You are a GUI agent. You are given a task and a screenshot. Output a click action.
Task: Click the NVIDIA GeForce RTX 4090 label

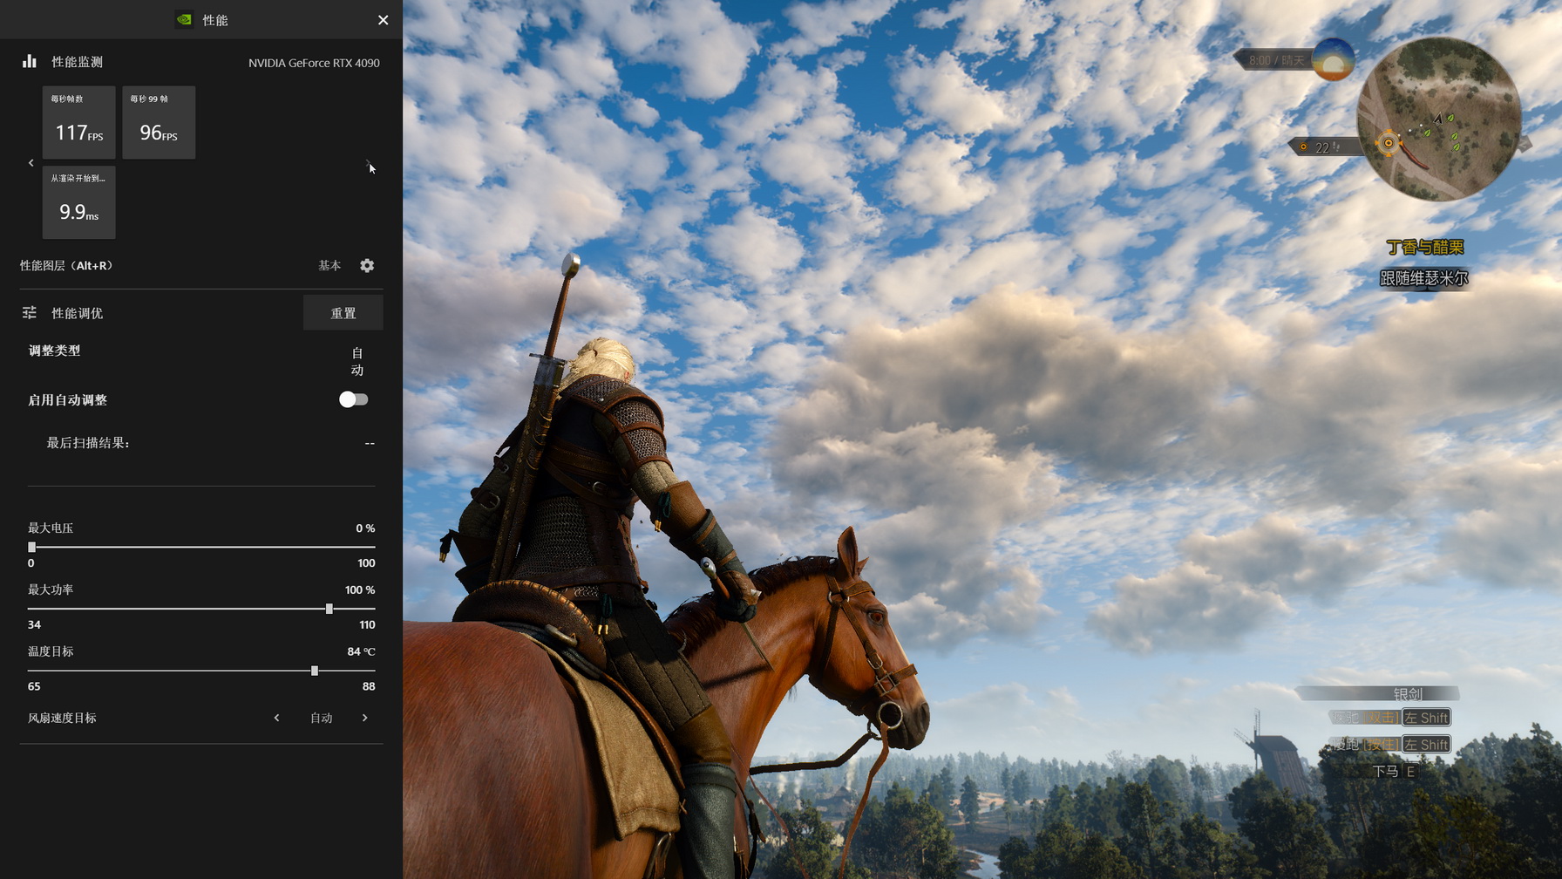tap(314, 63)
